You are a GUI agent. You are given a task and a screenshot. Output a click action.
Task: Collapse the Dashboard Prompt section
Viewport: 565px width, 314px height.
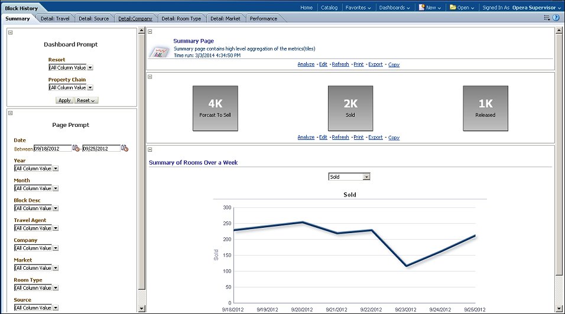click(x=11, y=33)
